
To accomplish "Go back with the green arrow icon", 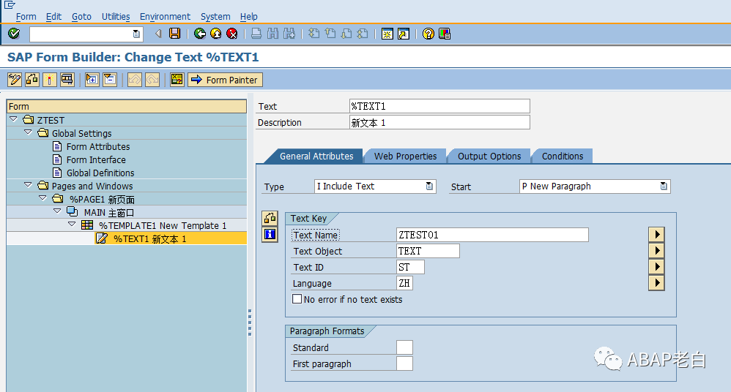I will tap(200, 34).
